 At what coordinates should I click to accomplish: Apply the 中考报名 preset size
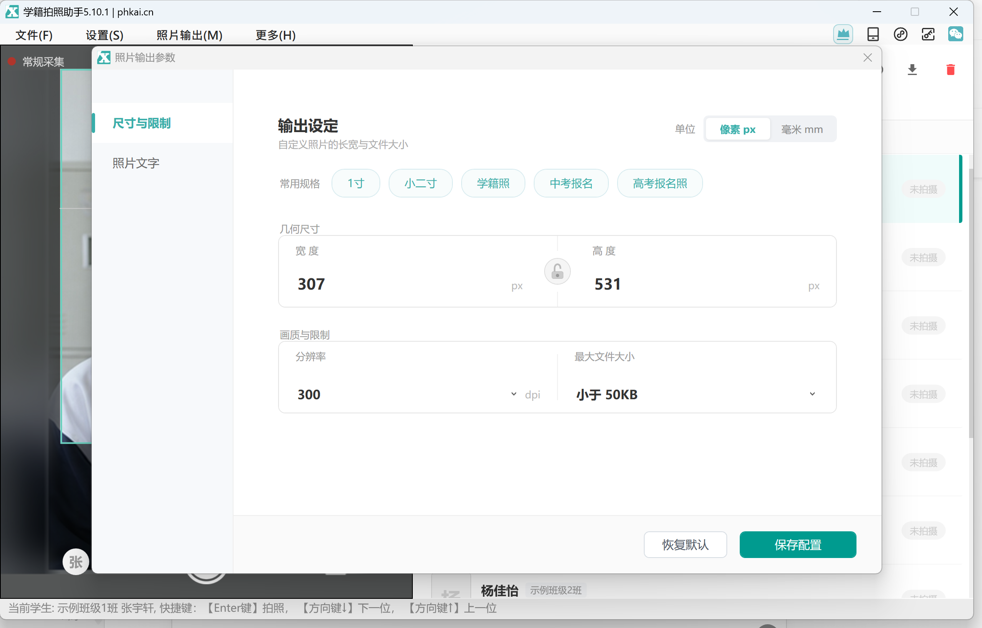[x=571, y=183]
